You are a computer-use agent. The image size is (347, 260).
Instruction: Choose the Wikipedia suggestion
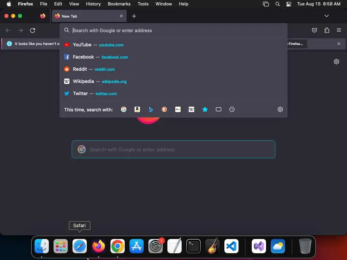point(173,81)
